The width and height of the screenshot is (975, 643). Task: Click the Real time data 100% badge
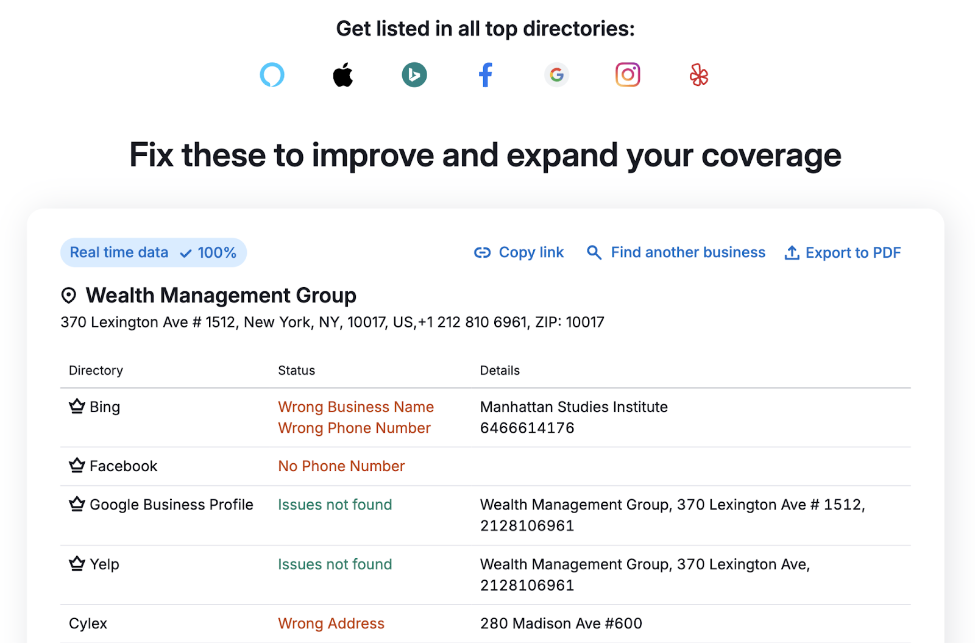(153, 252)
